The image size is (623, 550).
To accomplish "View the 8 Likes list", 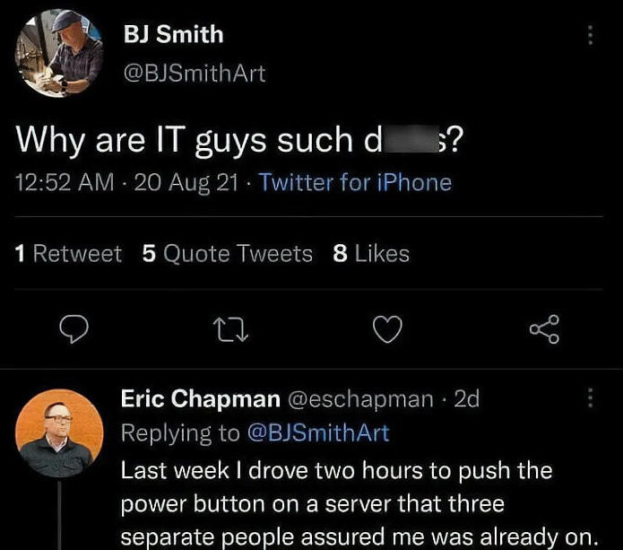I will point(370,254).
